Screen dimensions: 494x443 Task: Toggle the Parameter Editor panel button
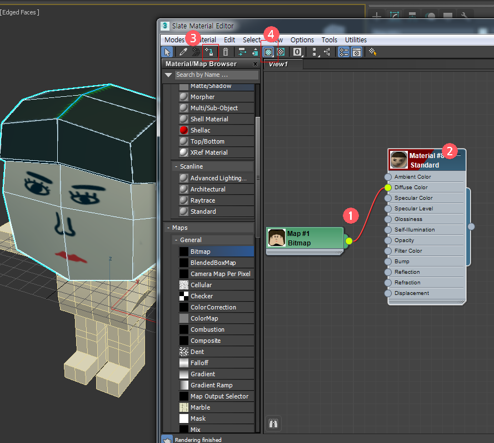click(357, 52)
